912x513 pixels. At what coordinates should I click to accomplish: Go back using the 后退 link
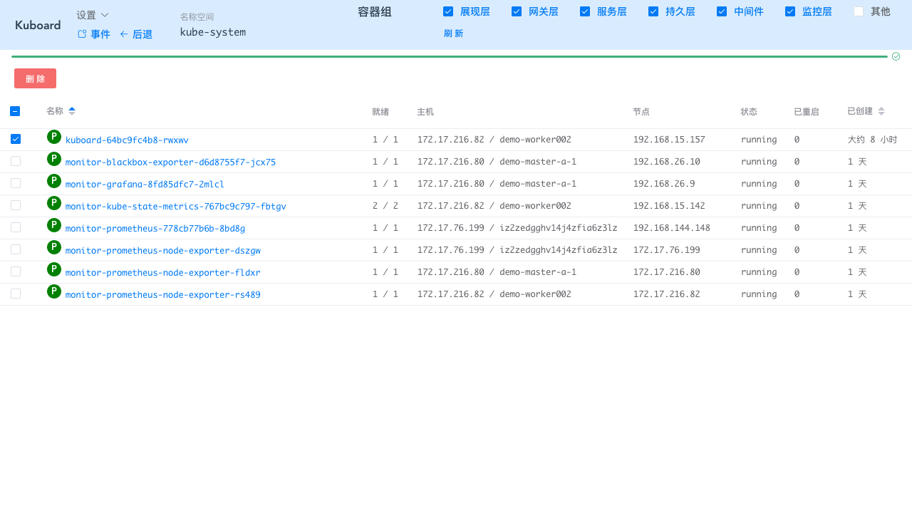tap(136, 34)
